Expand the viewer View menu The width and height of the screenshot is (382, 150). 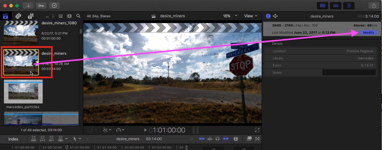[251, 16]
